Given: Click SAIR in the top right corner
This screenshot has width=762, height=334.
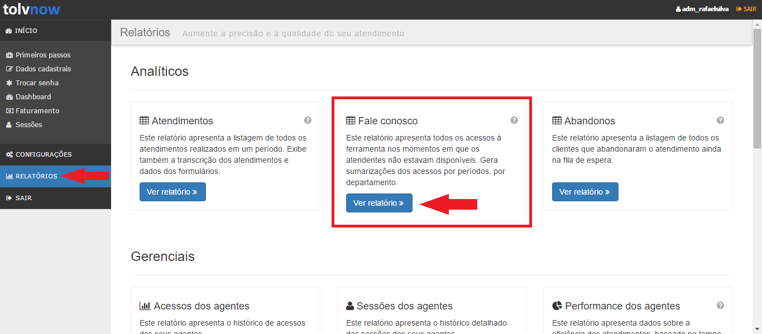Looking at the screenshot, I should point(746,9).
